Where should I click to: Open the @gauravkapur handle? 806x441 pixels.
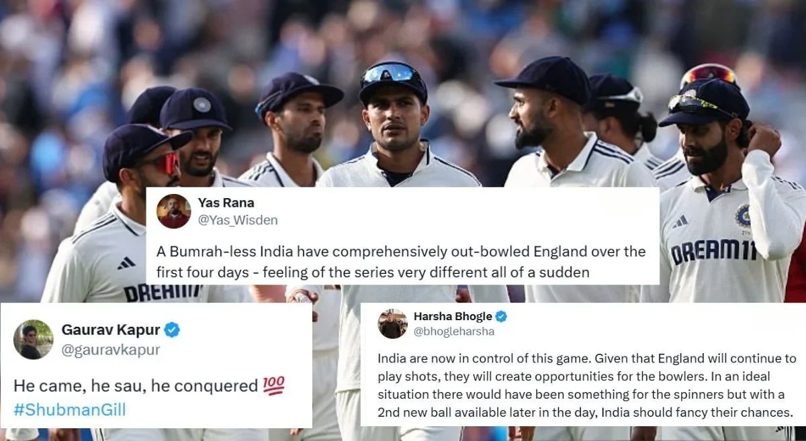point(111,349)
